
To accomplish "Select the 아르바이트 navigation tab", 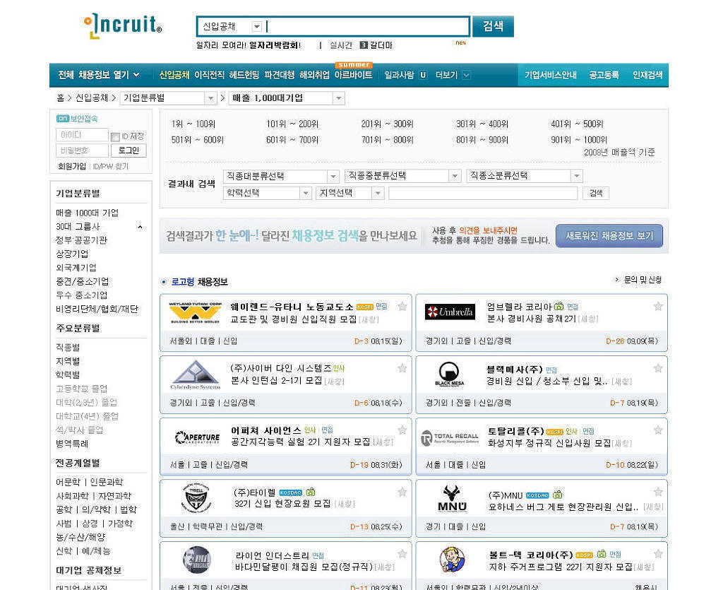I will pyautogui.click(x=354, y=75).
